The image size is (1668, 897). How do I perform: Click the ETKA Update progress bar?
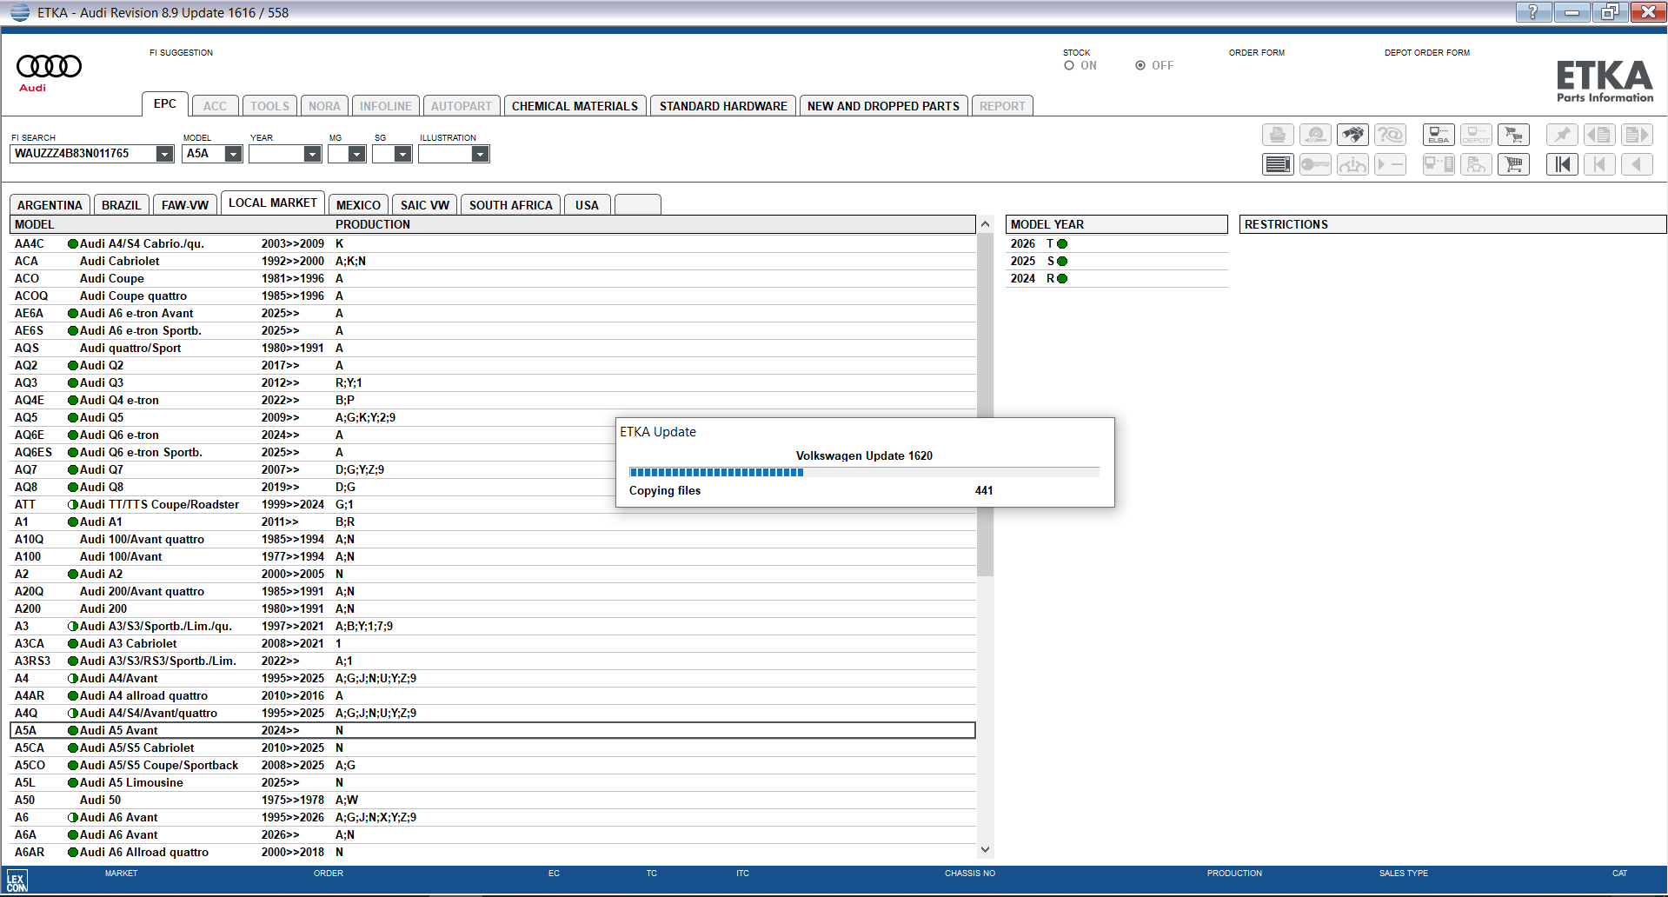tap(864, 473)
